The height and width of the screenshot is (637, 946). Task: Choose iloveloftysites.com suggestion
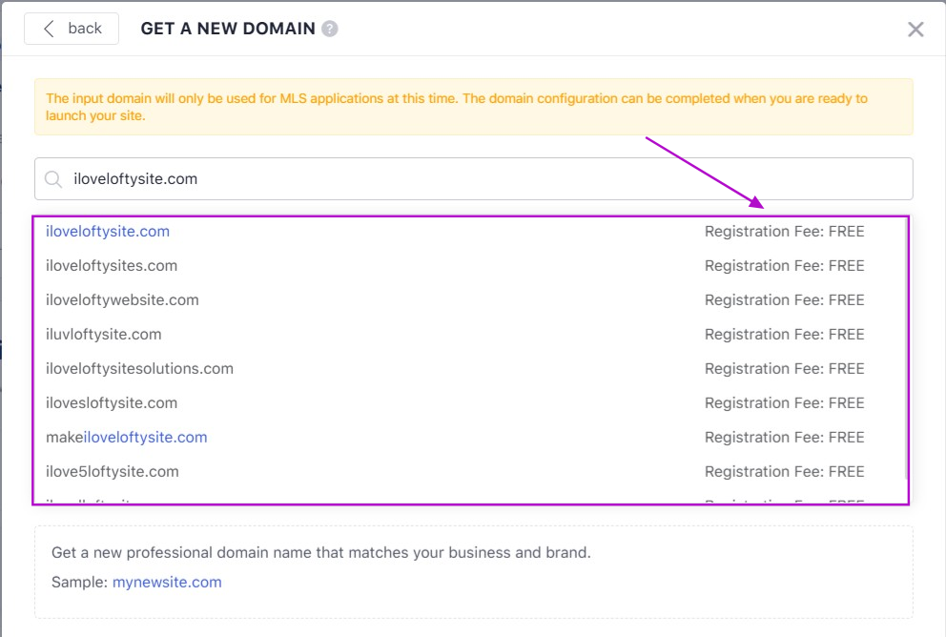112,266
